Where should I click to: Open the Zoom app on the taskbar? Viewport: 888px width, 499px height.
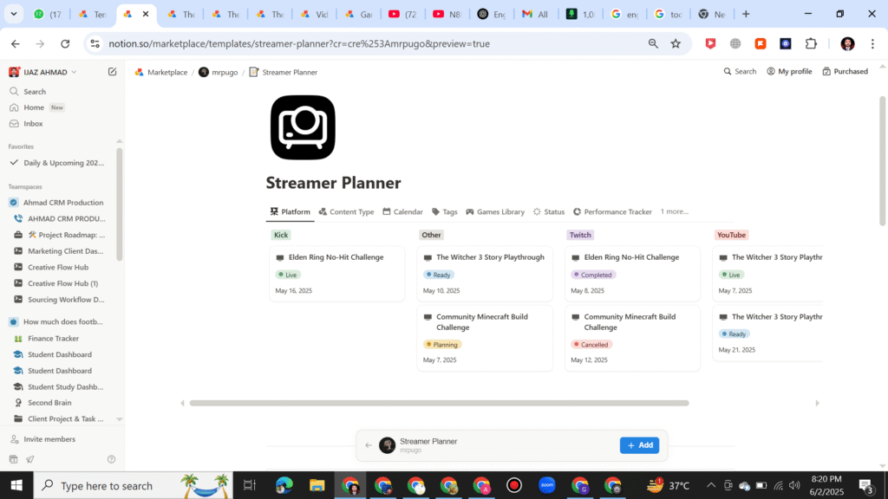tap(547, 485)
